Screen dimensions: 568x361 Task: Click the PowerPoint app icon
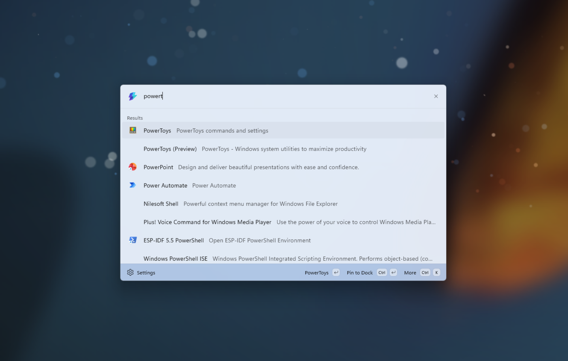click(133, 167)
